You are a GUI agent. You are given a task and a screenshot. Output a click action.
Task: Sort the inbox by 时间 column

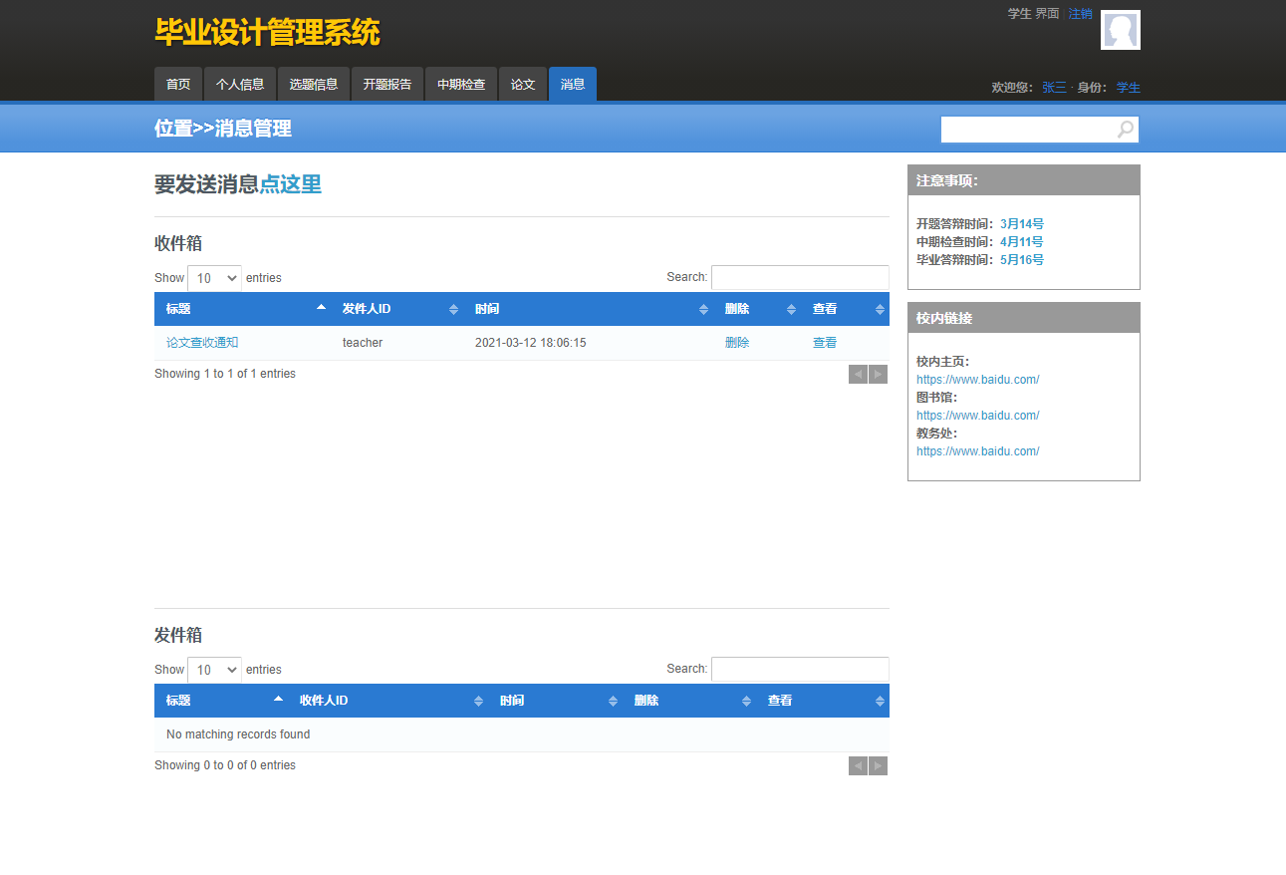coord(702,309)
